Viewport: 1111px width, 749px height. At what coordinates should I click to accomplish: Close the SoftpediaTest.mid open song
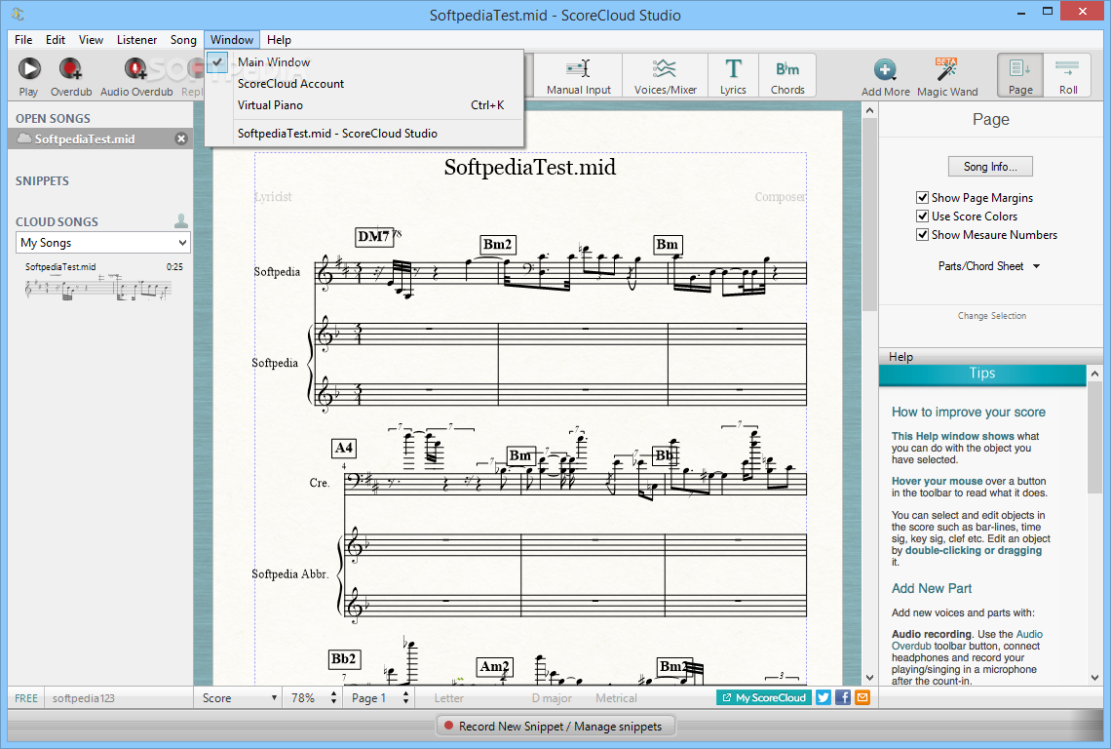181,139
